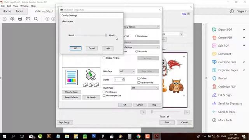Screen dimensions: 249x140
Task: Expand the Edit PDF chevron
Action: point(244,46)
